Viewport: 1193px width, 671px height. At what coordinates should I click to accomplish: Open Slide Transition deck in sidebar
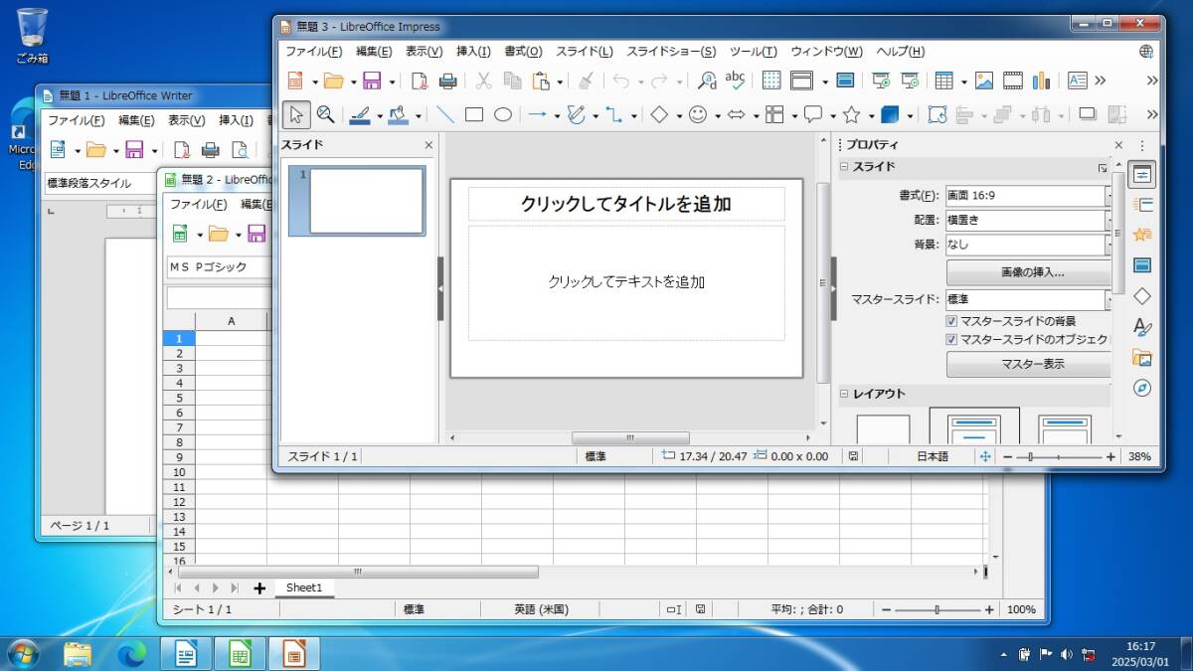pyautogui.click(x=1142, y=204)
